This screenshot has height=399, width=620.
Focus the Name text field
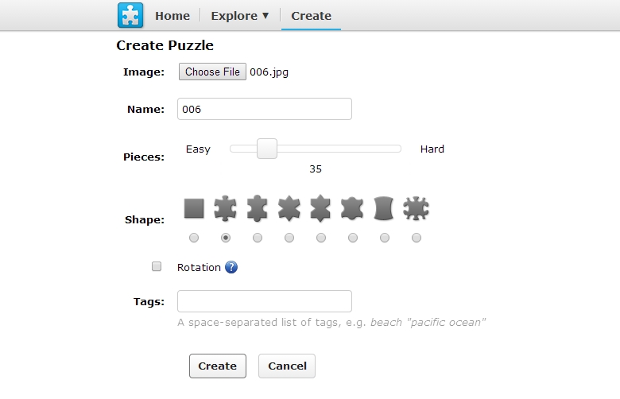coord(265,109)
